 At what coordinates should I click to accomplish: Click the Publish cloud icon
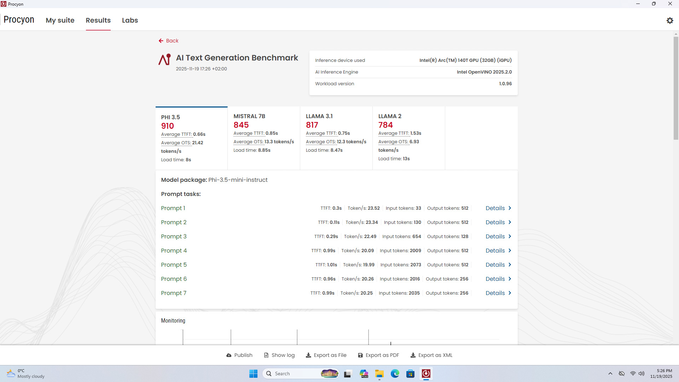(x=229, y=355)
